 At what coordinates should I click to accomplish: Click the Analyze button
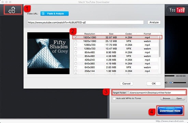154,22
